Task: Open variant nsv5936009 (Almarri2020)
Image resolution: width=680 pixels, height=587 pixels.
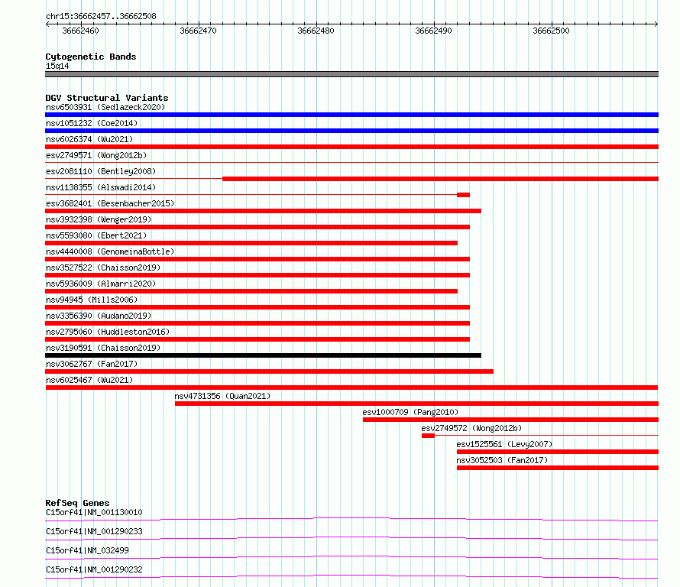Action: coord(101,284)
